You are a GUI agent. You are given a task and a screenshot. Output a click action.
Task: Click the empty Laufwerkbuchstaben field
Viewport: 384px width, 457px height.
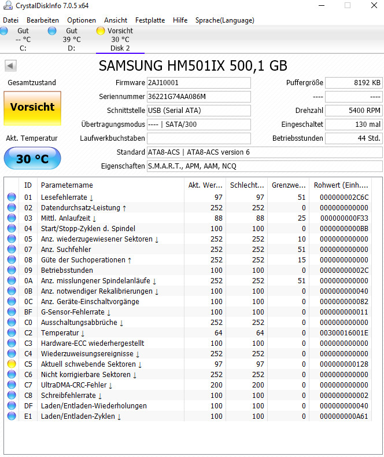tap(199, 138)
